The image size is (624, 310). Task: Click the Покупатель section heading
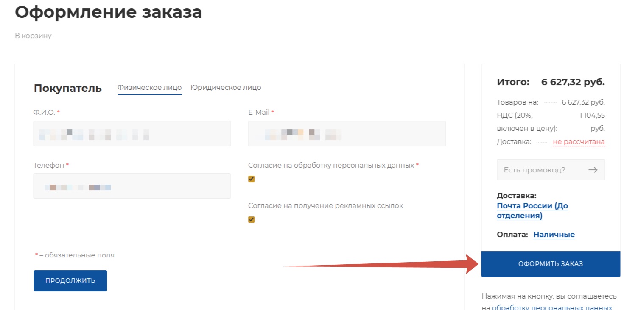click(67, 88)
